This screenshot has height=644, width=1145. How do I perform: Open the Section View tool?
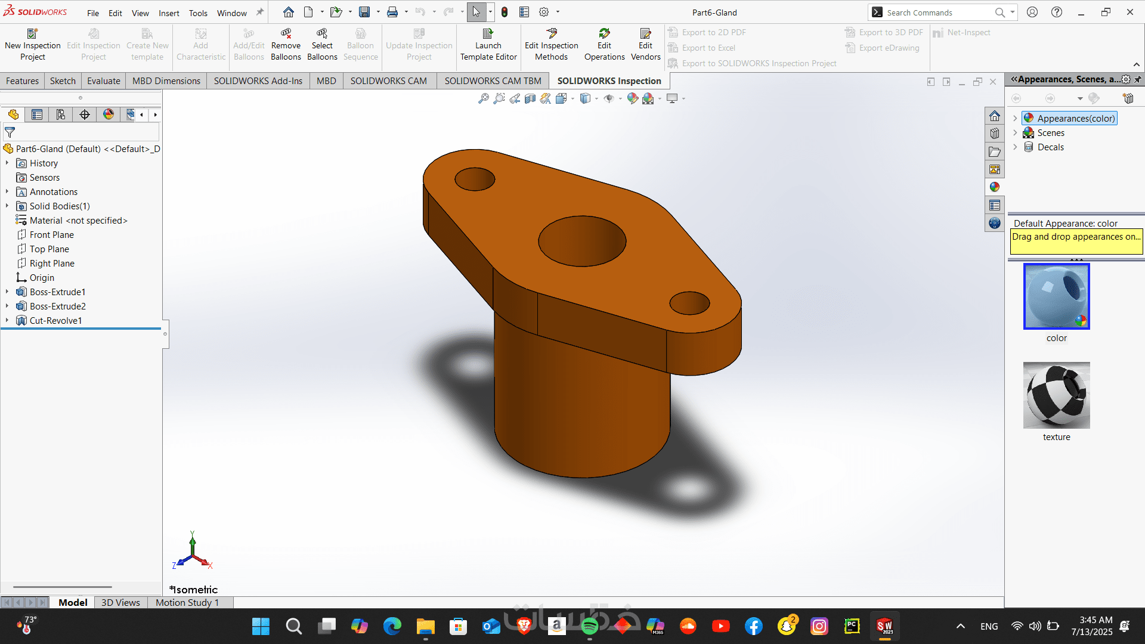click(530, 98)
